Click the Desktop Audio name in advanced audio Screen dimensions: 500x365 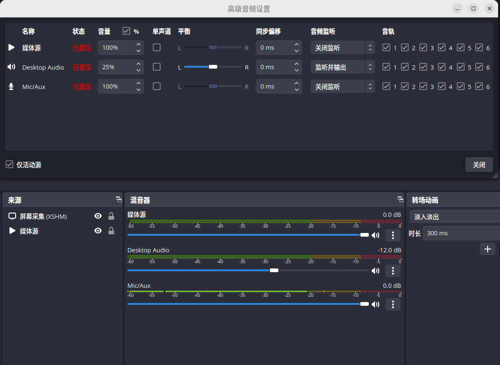click(x=43, y=67)
